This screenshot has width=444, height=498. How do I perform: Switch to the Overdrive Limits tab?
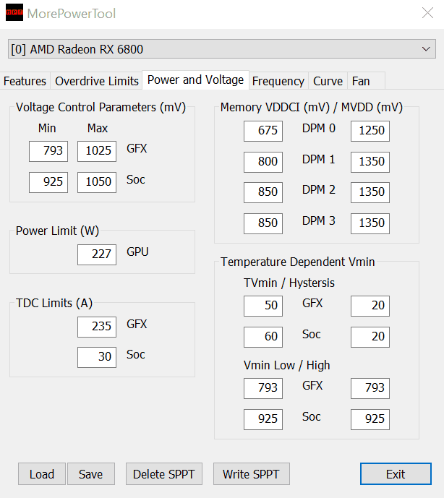point(97,81)
